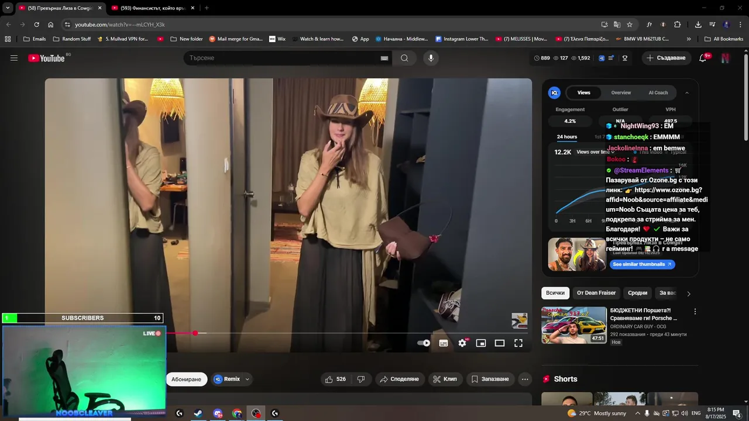The image size is (749, 421).
Task: Open the notifications bell
Action: click(x=703, y=58)
